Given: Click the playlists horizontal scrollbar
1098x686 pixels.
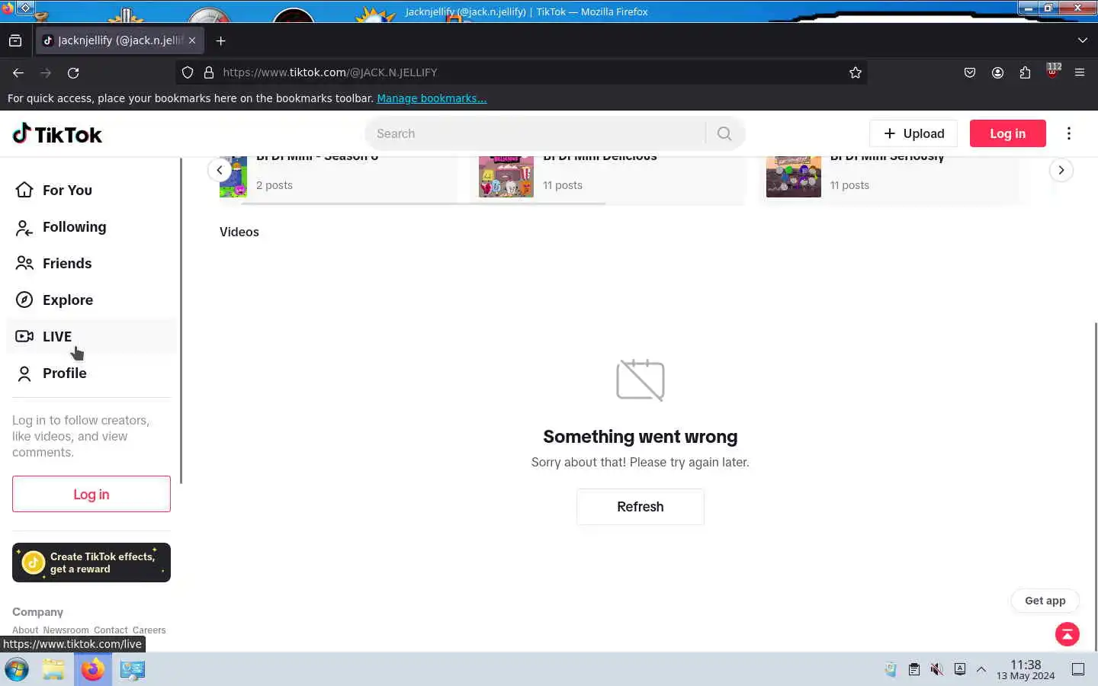Looking at the screenshot, I should click(x=424, y=204).
